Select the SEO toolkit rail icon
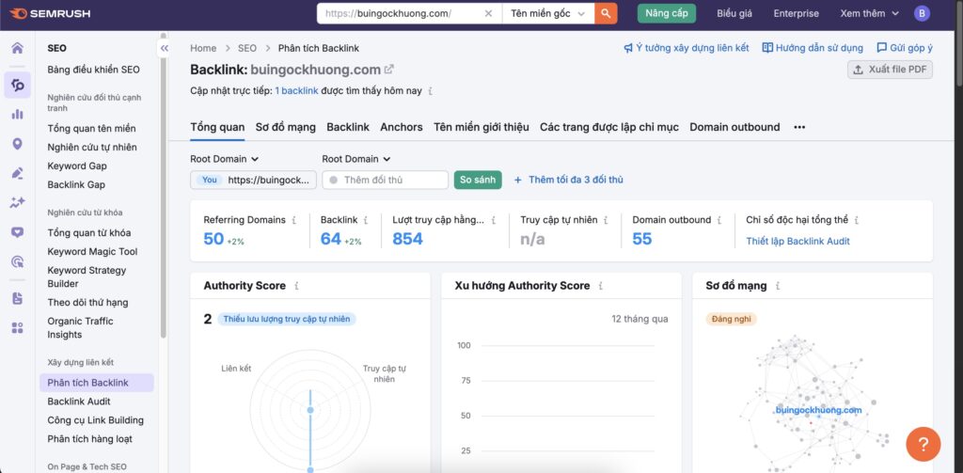Screen dimensions: 963x473 (17, 85)
